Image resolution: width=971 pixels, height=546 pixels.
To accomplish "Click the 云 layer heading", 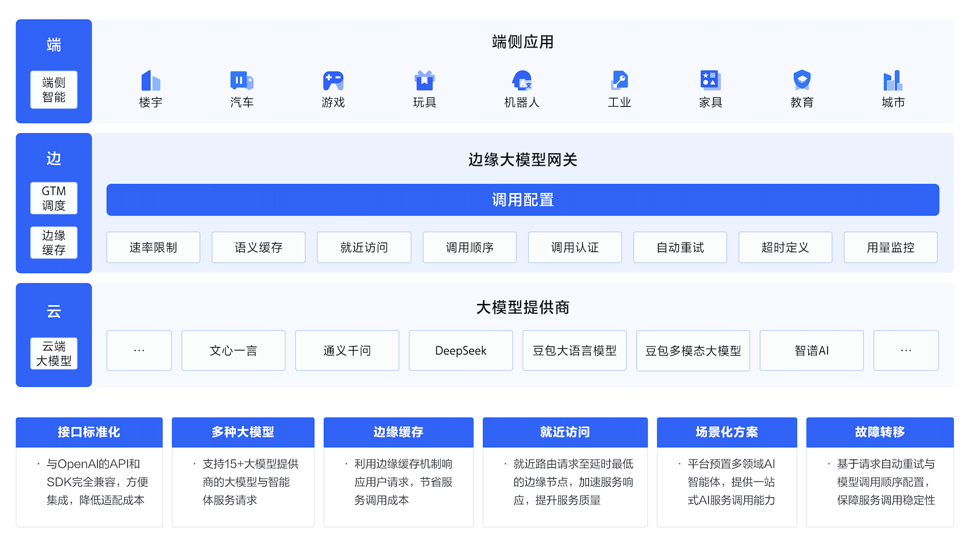I will pyautogui.click(x=54, y=311).
